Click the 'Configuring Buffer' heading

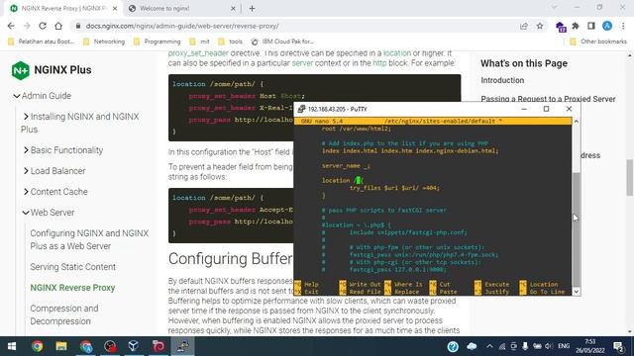click(x=230, y=259)
